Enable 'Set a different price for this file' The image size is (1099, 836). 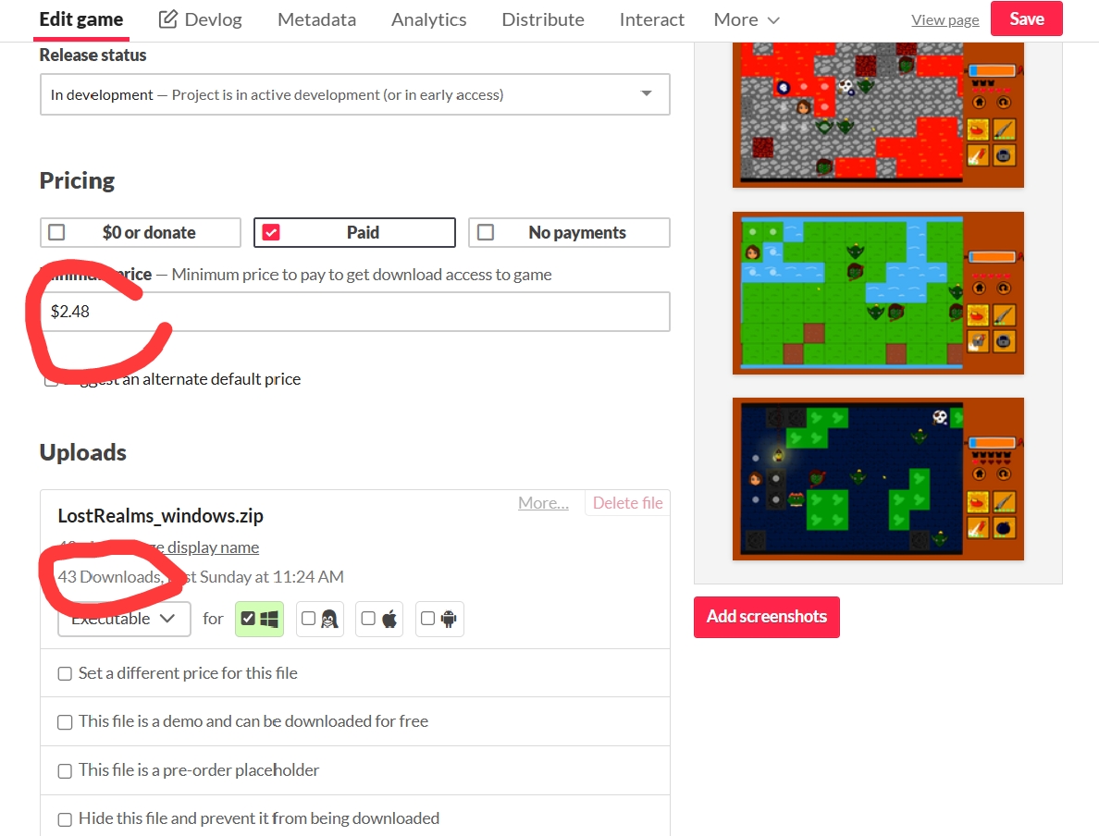coord(65,674)
